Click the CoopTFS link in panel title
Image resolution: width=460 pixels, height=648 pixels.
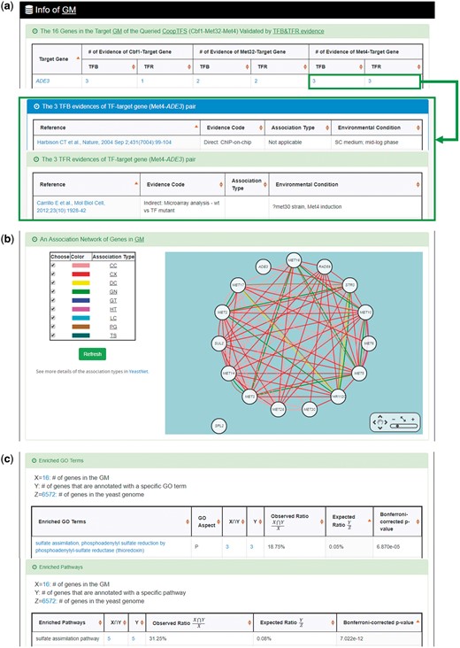(174, 31)
